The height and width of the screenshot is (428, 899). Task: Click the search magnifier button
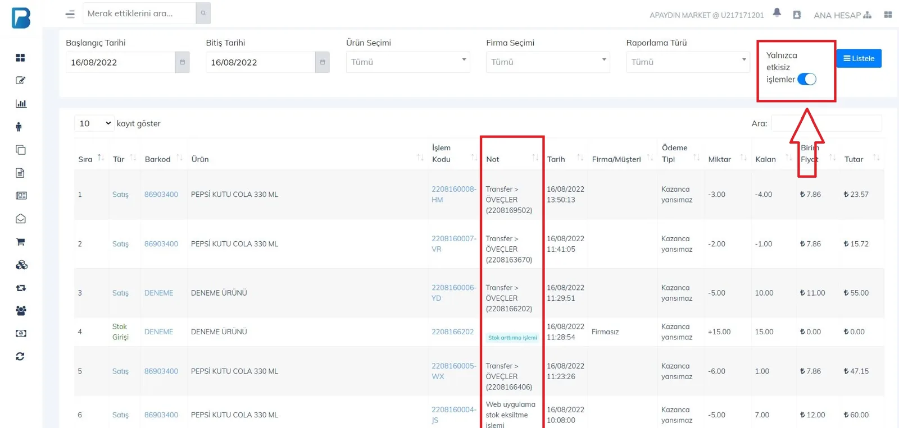pos(203,13)
